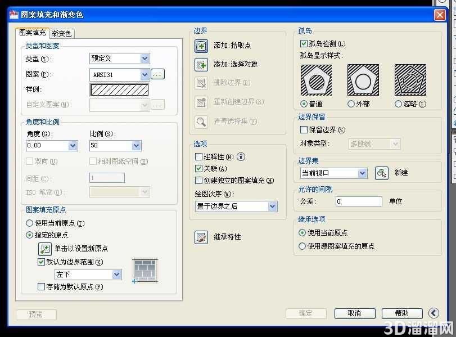Viewport: 456px width, 337px height.
Task: Open the ISO 笔宽 dropdown
Action: [x=120, y=192]
